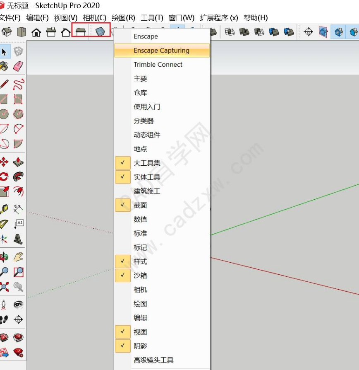Select the Rotate tool
This screenshot has height=370, width=359.
click(4, 177)
